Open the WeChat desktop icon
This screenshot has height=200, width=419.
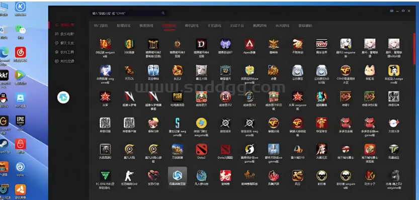tap(20, 29)
